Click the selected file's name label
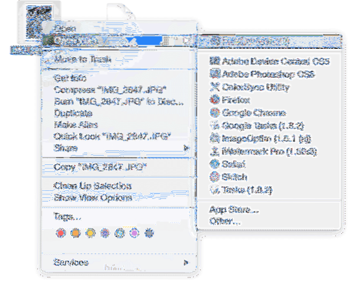The image size is (353, 288). pyautogui.click(x=25, y=50)
